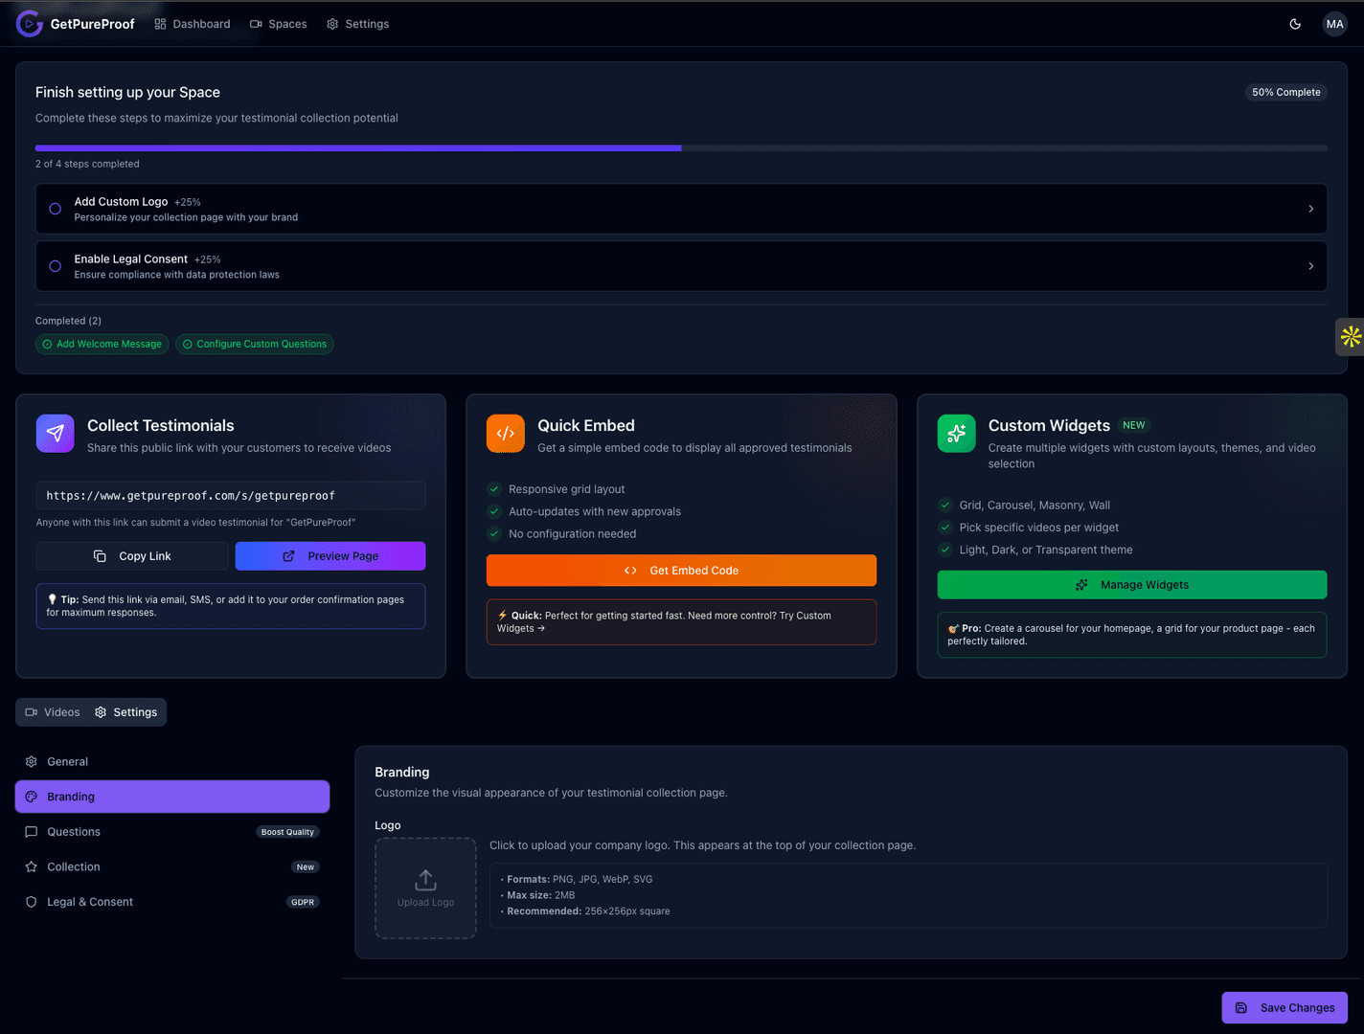Click the copy icon on Copy Link
Image resolution: width=1364 pixels, height=1034 pixels.
coord(100,556)
